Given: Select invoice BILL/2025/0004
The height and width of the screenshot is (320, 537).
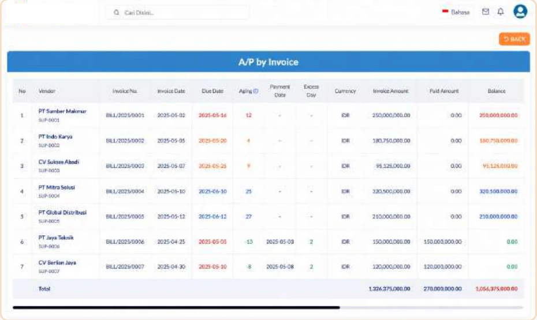Looking at the screenshot, I should tap(125, 191).
